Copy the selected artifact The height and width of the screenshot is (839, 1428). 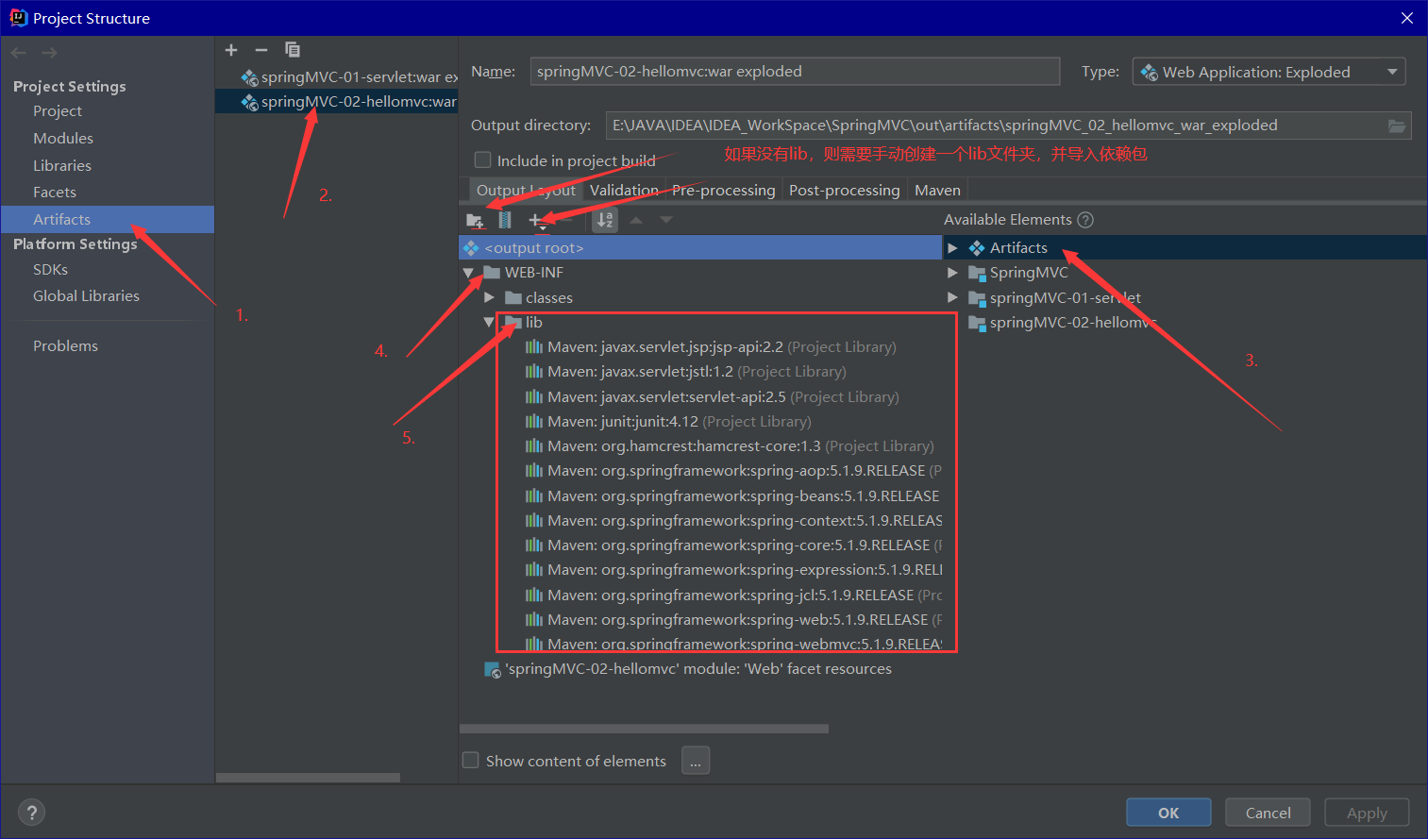[x=293, y=50]
